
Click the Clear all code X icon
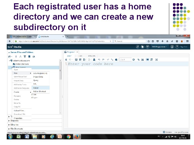(x=138, y=60)
